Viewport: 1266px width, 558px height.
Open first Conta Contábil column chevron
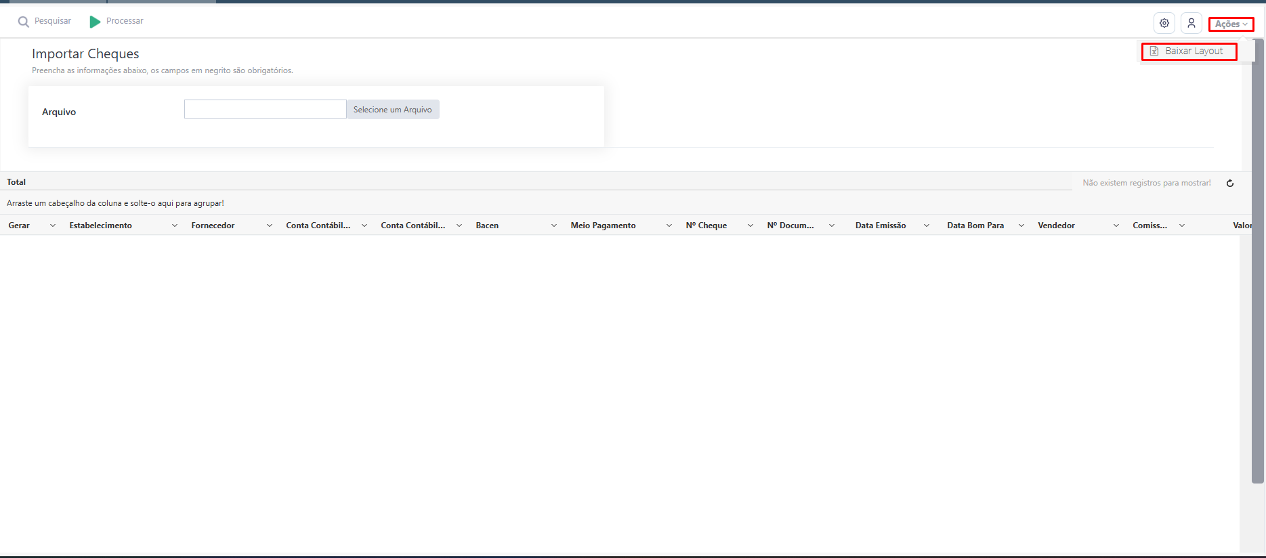click(364, 226)
